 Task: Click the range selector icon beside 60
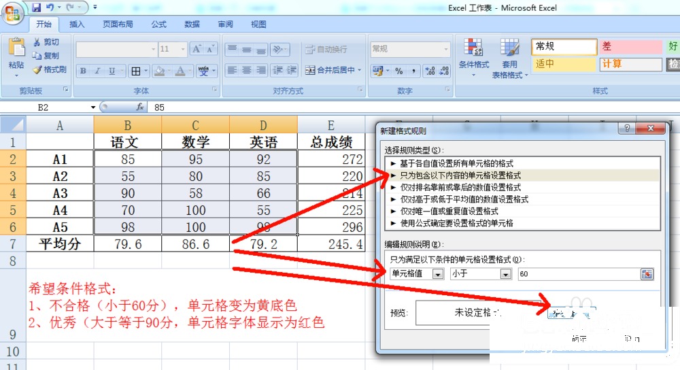[x=647, y=274]
